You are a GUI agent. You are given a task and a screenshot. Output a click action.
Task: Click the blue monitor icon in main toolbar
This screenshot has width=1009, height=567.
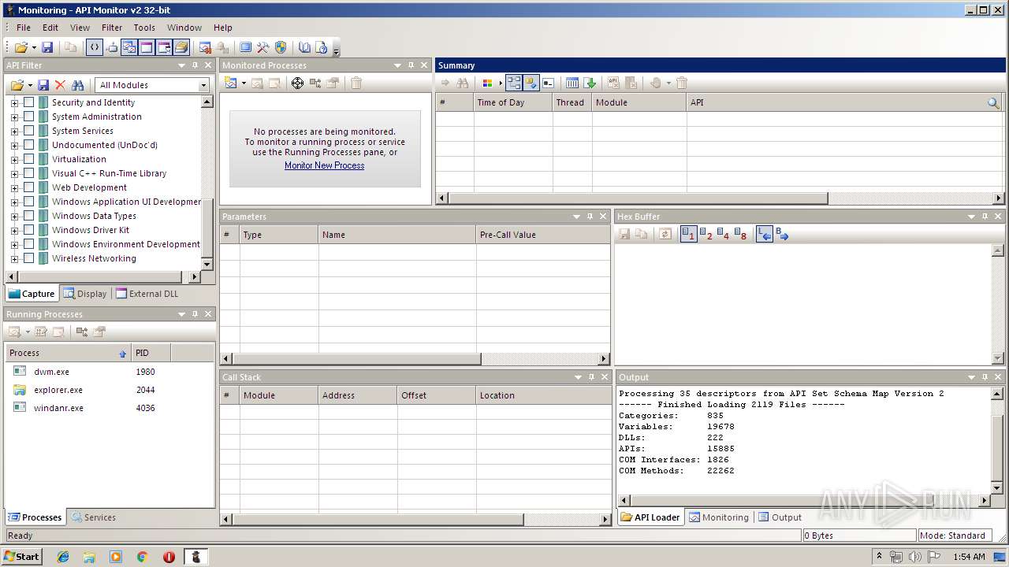point(246,48)
